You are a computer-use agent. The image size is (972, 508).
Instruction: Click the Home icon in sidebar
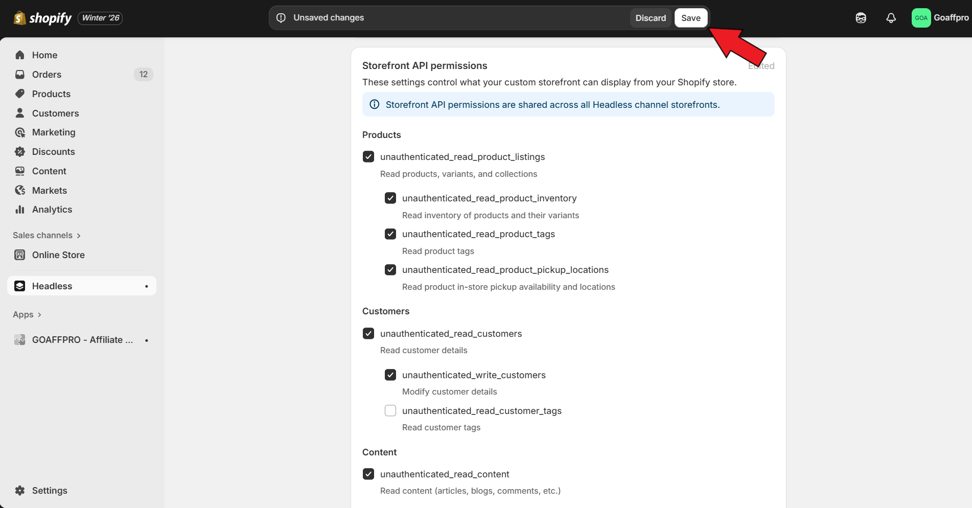[x=20, y=55]
